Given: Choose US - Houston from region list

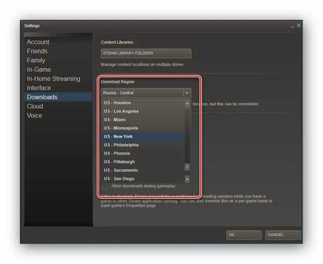Looking at the screenshot, I should coord(144,102).
